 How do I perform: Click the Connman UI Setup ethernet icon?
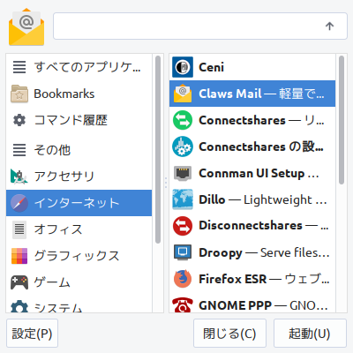183,173
